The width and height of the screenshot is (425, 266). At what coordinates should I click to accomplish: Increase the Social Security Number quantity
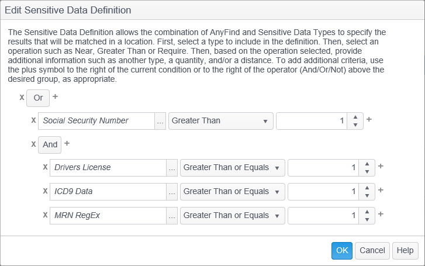coord(355,117)
